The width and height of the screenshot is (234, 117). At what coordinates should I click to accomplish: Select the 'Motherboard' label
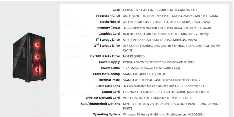click(110, 22)
